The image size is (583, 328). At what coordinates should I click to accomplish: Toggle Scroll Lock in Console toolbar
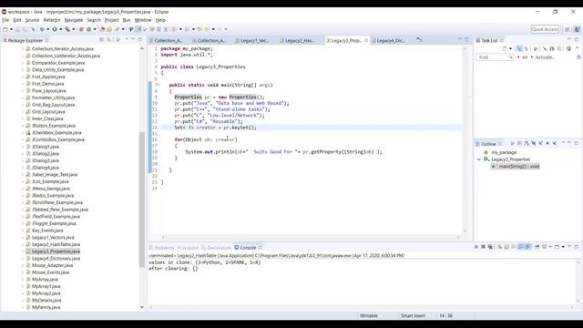click(x=506, y=247)
